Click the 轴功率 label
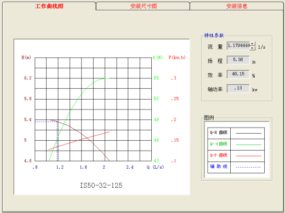 (215, 89)
